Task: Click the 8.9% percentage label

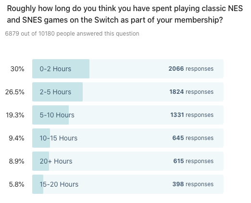Action: pos(16,161)
